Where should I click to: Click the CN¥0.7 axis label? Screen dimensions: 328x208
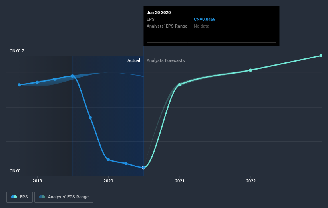pos(17,51)
